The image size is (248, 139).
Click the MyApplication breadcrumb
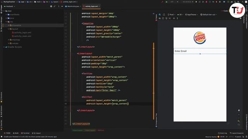point(9,2)
